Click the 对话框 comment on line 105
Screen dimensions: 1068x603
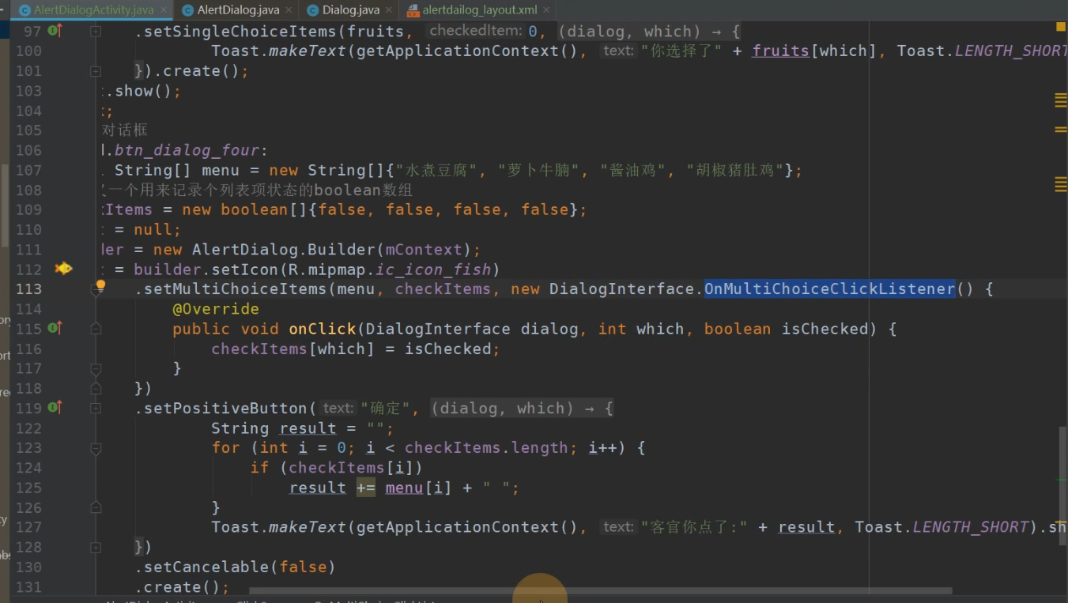point(125,130)
